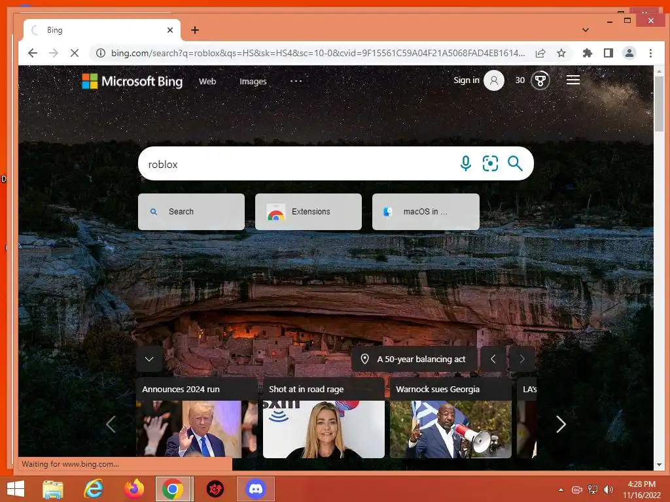Expand more Bing options ellipsis

click(296, 80)
